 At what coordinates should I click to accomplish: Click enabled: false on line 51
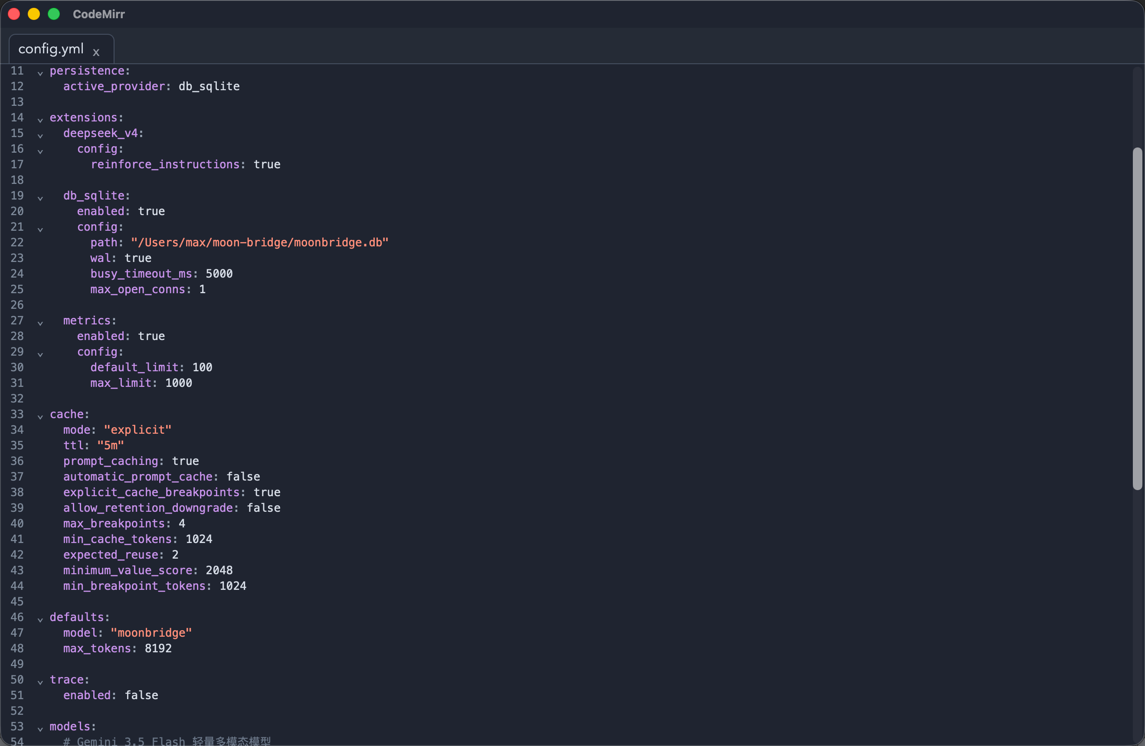point(111,696)
